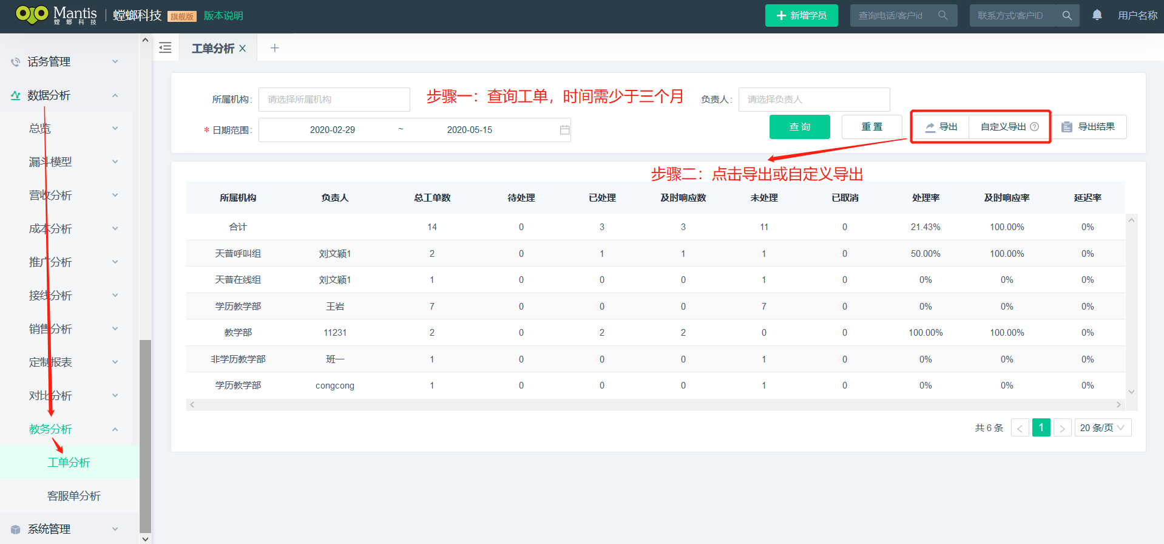Click the end date 2020-05-15 field
This screenshot has width=1164, height=544.
coord(470,130)
